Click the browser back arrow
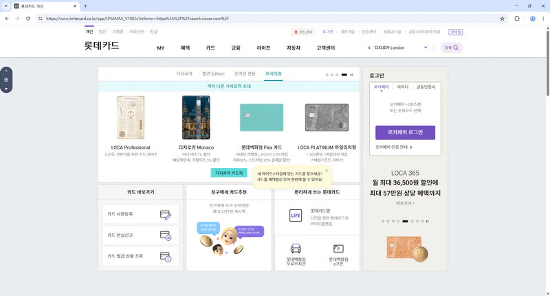This screenshot has height=296, width=550. coord(7,19)
